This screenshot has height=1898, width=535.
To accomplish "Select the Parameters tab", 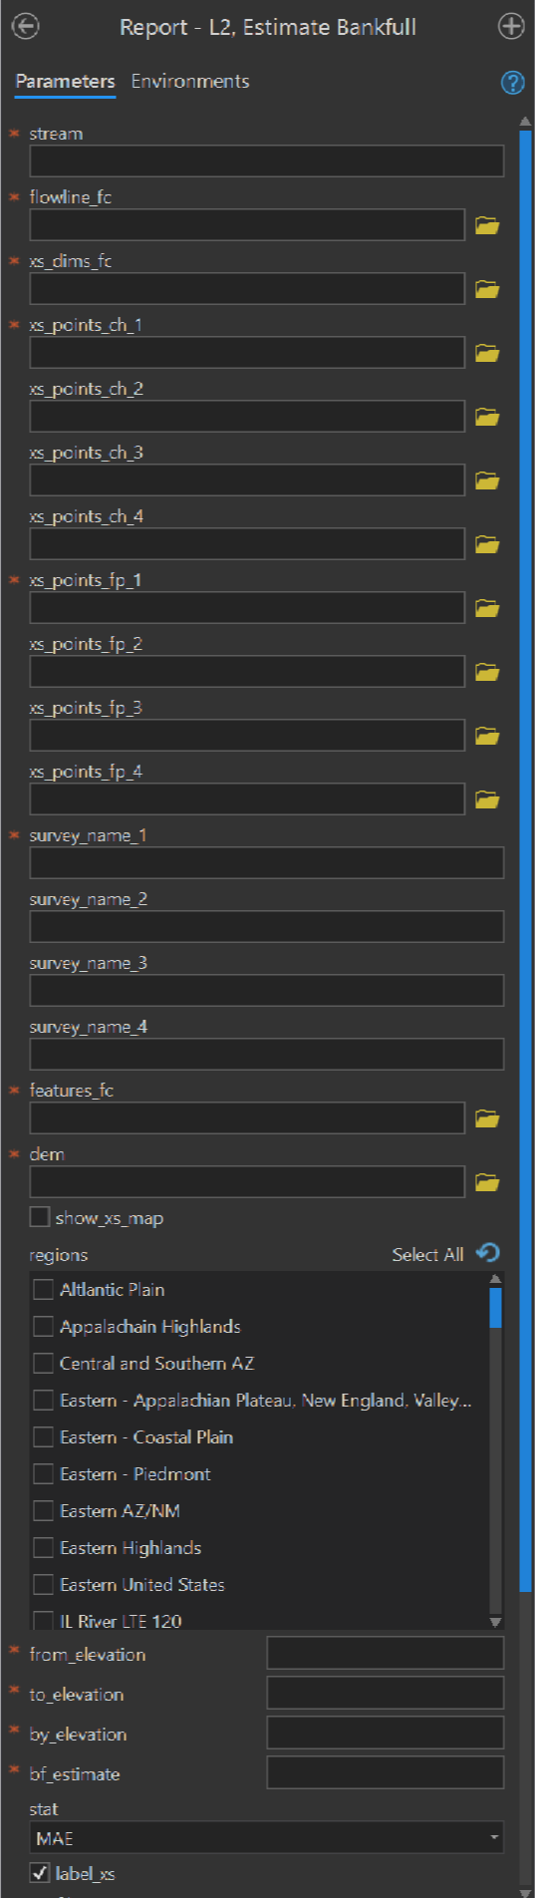I will pyautogui.click(x=65, y=82).
